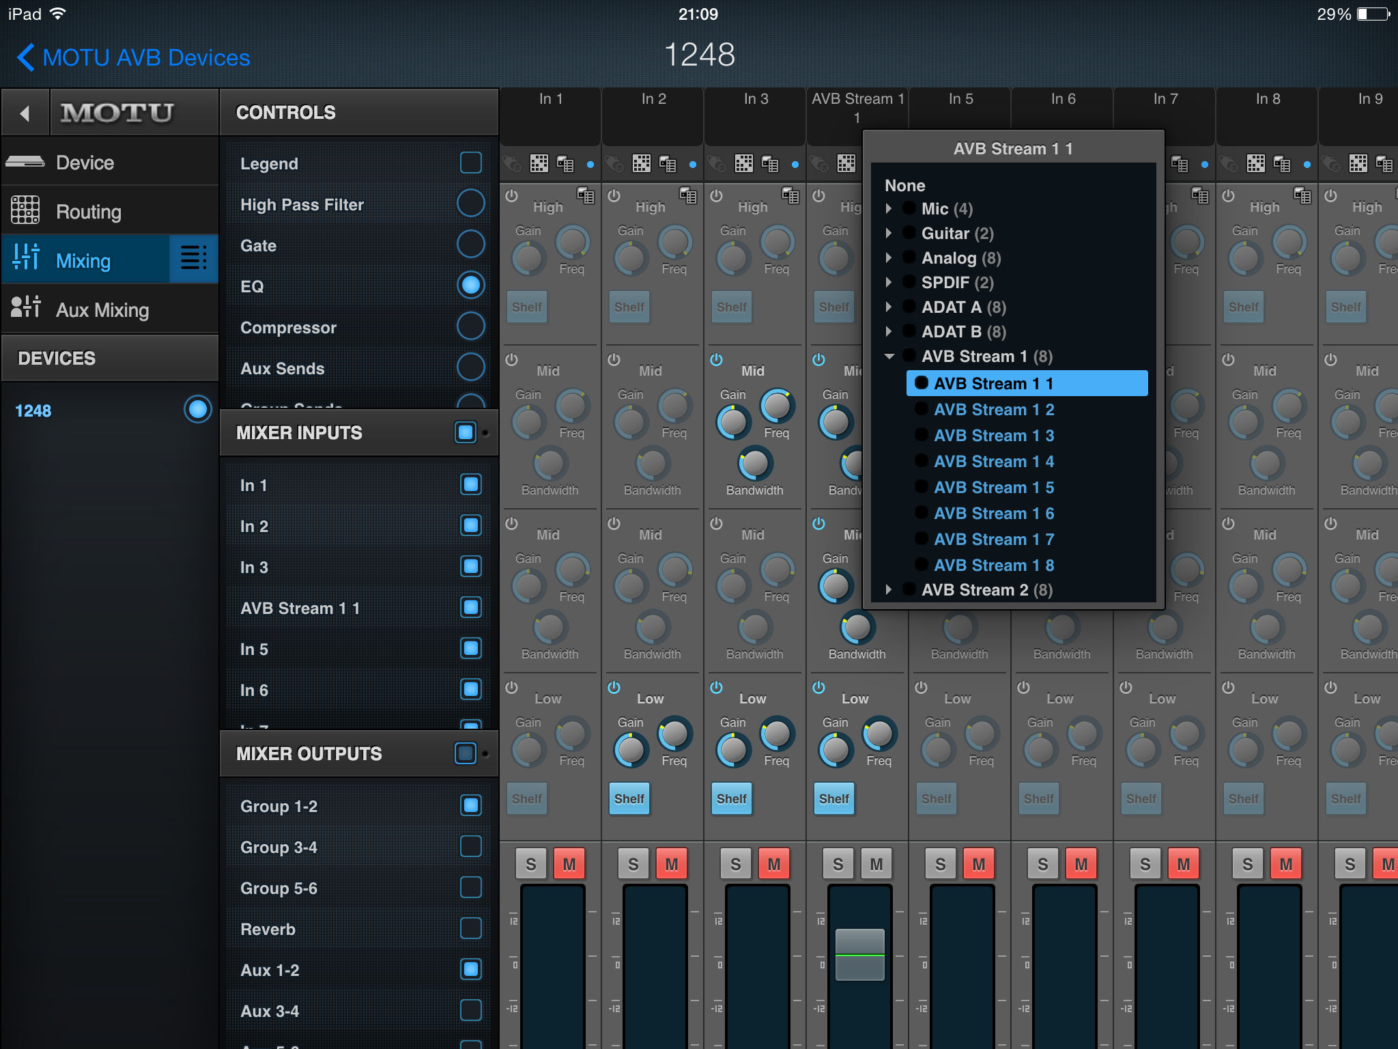
Task: Enable the Legend checkbox
Action: point(471,163)
